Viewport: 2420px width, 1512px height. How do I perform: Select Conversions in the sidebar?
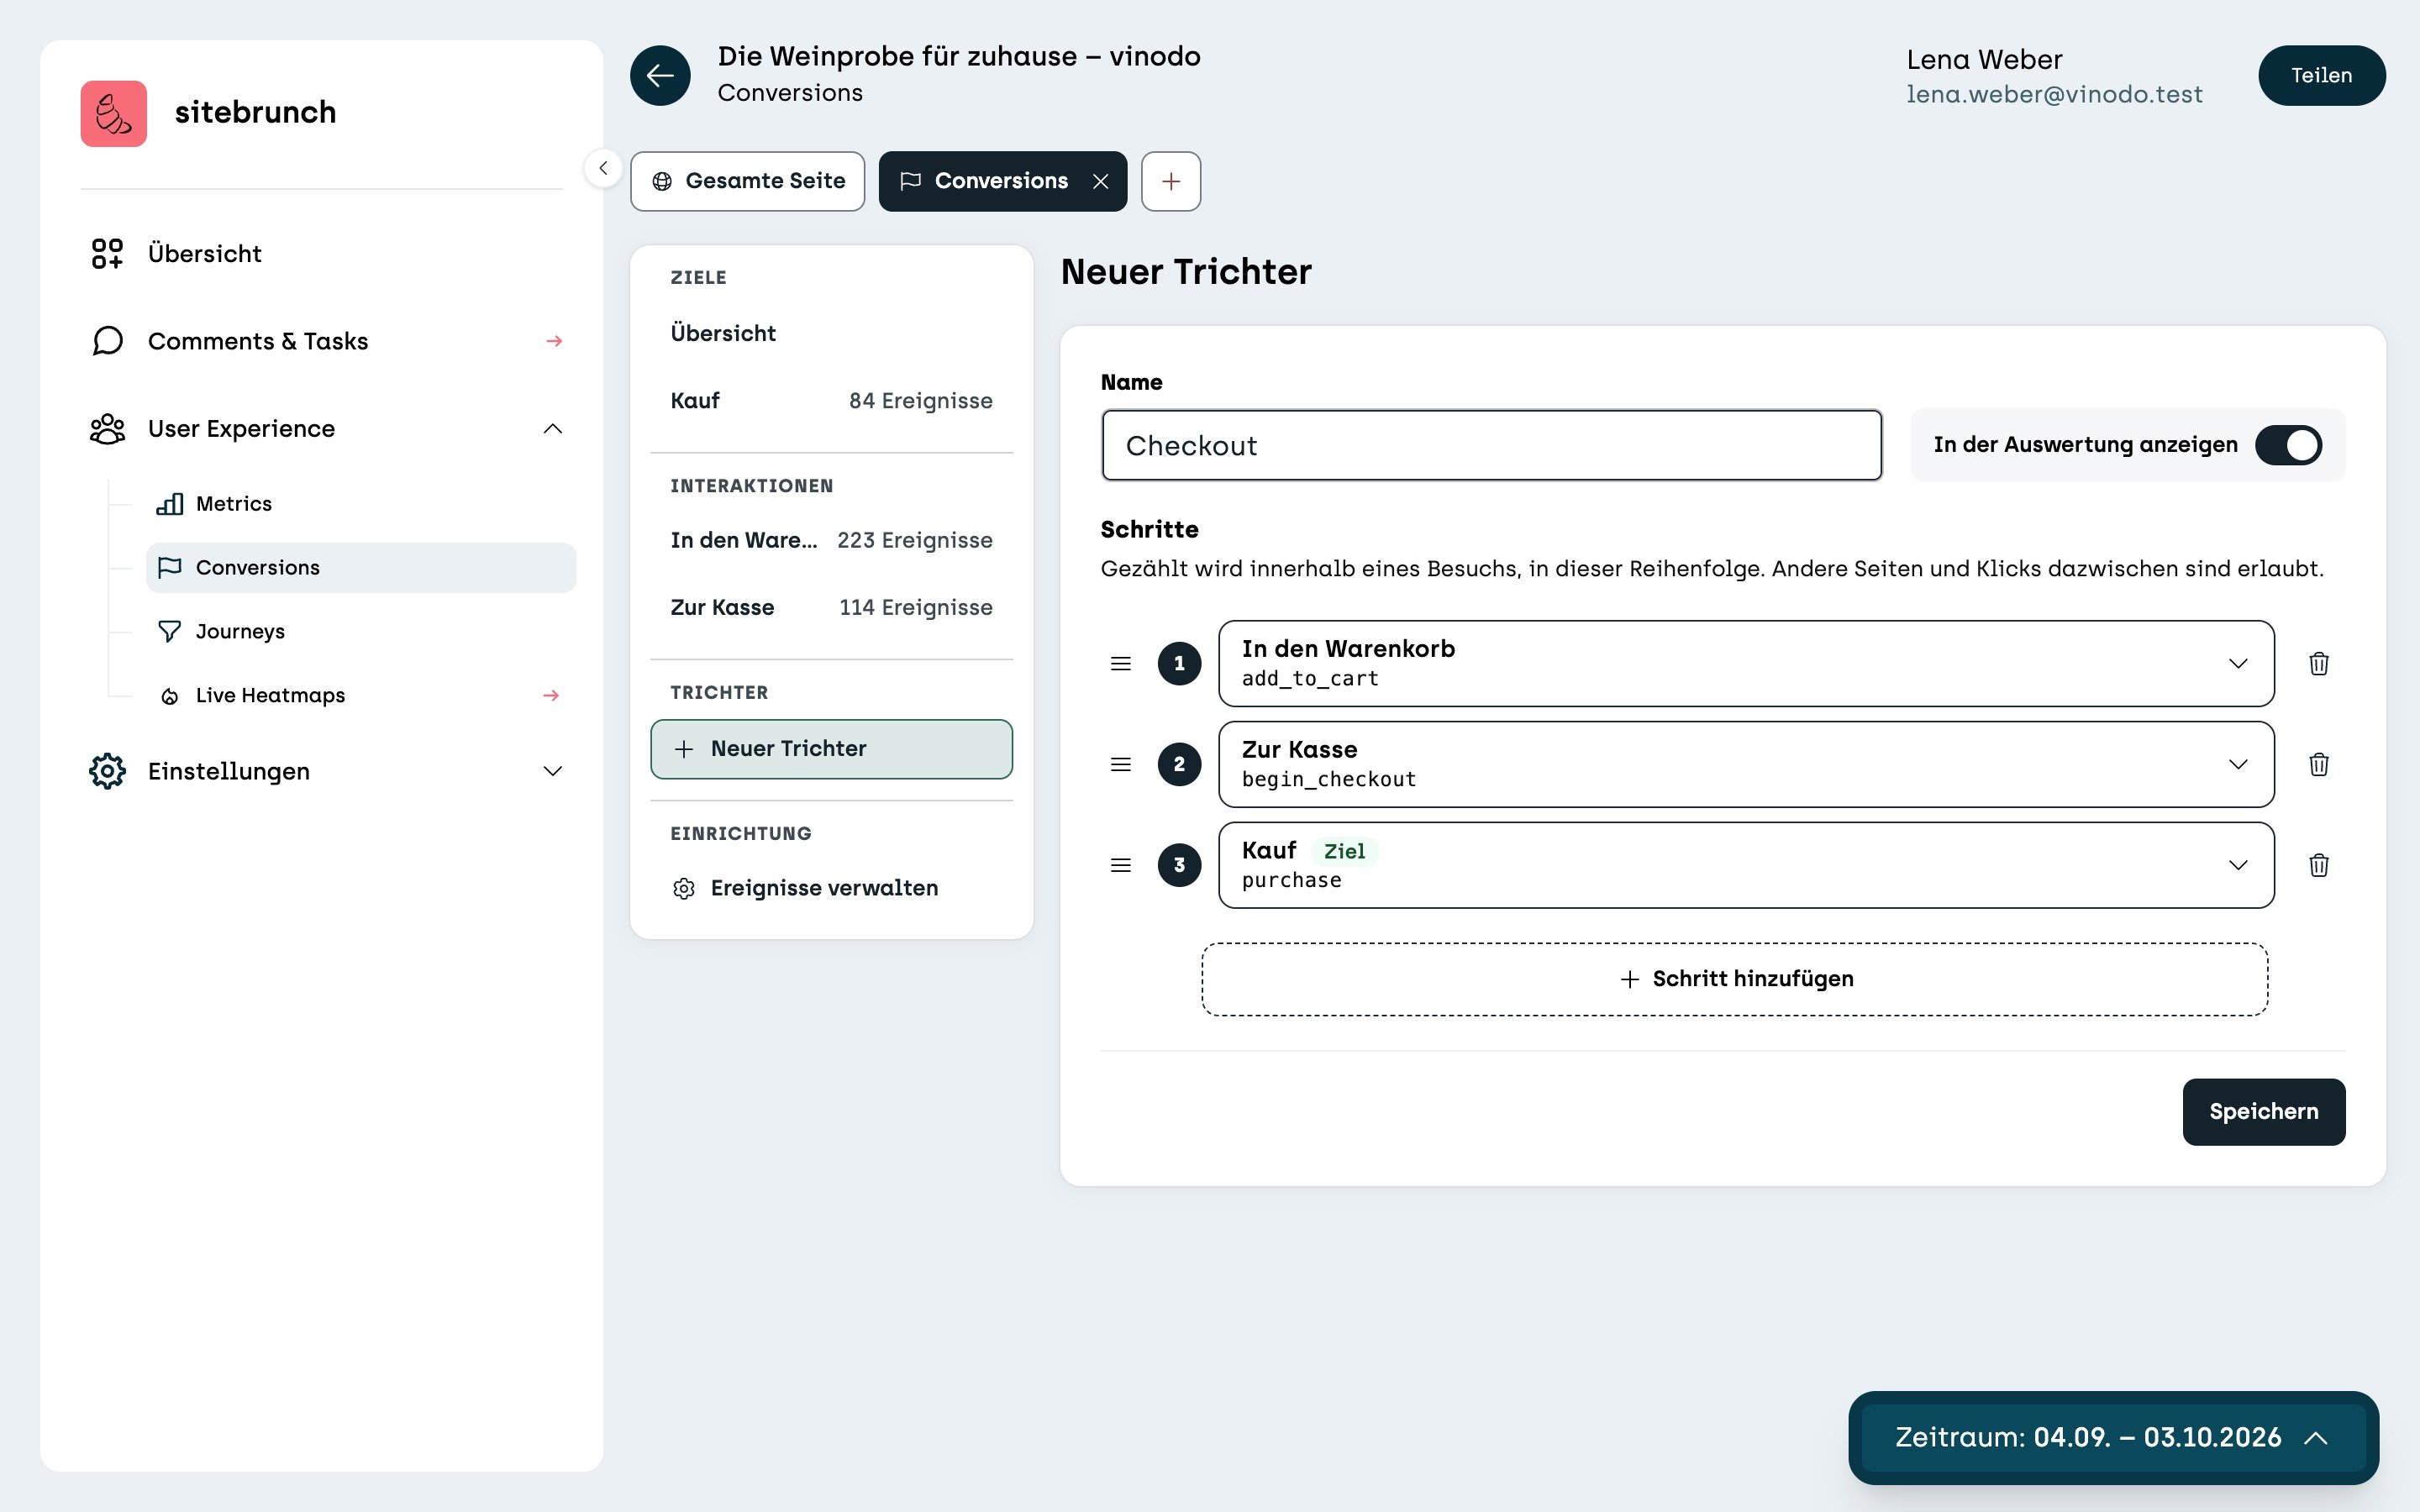coord(361,568)
